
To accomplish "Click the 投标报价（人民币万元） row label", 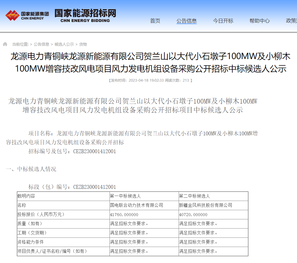I will (x=63, y=215).
